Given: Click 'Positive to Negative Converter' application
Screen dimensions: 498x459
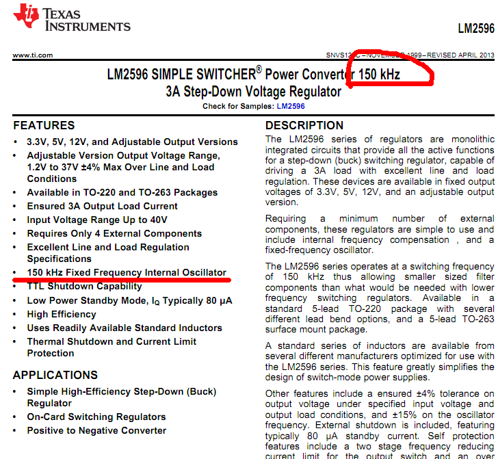Looking at the screenshot, I should [x=96, y=430].
